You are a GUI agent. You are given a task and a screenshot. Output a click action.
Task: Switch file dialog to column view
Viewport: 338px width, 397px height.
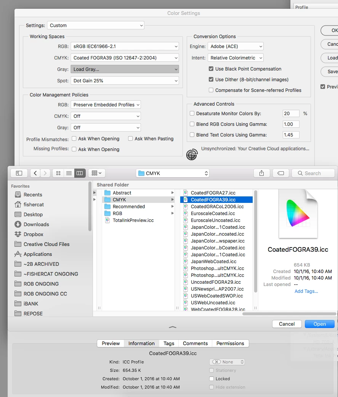coord(80,173)
